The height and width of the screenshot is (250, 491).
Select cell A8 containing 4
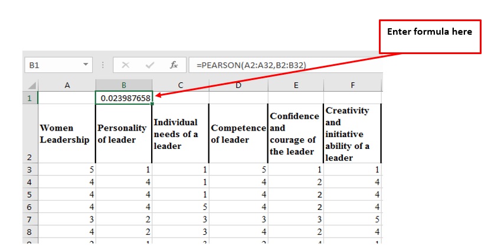point(67,232)
